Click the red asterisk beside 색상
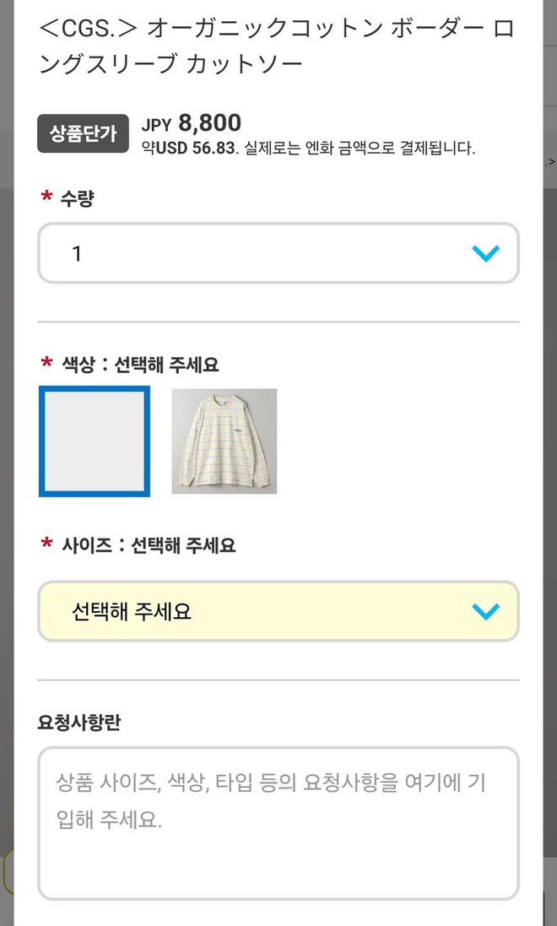Image resolution: width=557 pixels, height=926 pixels. coord(46,363)
